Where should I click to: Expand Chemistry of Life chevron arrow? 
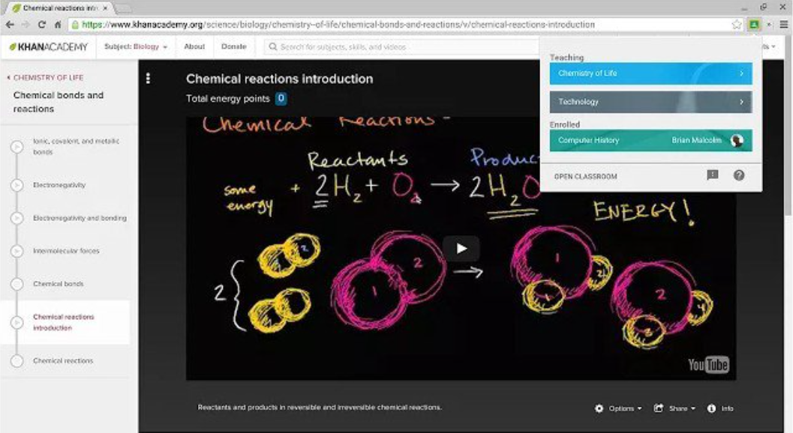(x=741, y=73)
